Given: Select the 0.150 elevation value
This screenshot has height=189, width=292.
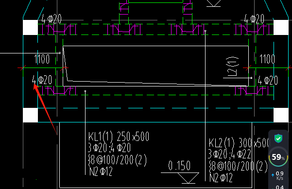Looking at the screenshot, I should (x=179, y=166).
